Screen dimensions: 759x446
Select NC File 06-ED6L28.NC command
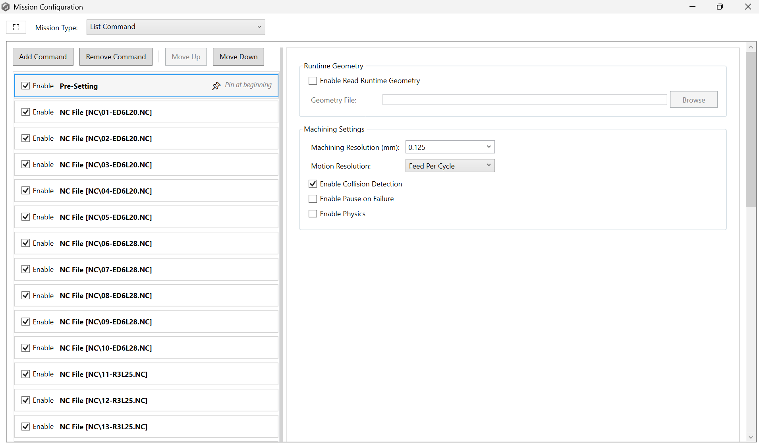coord(106,243)
